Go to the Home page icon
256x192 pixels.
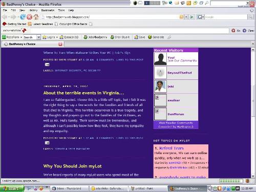tap(36, 17)
